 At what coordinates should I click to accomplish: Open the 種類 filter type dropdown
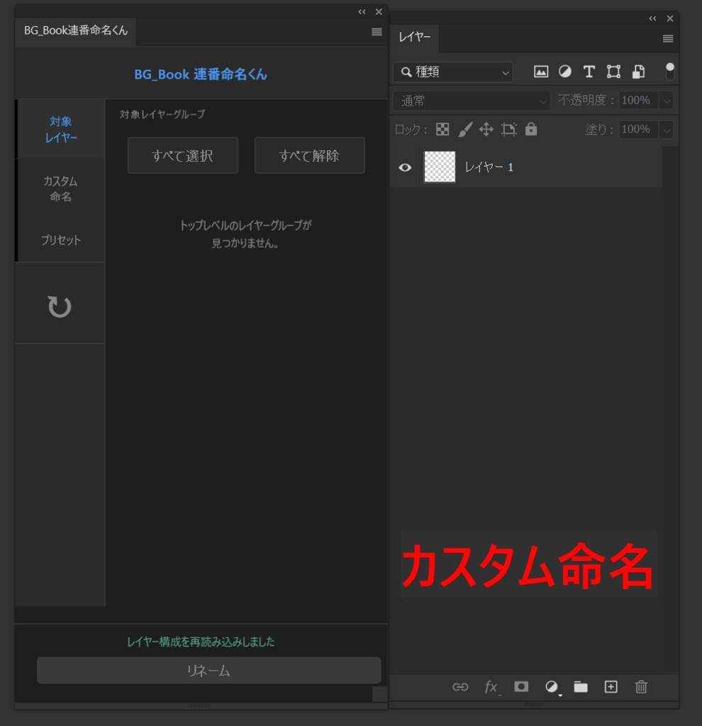(x=453, y=72)
